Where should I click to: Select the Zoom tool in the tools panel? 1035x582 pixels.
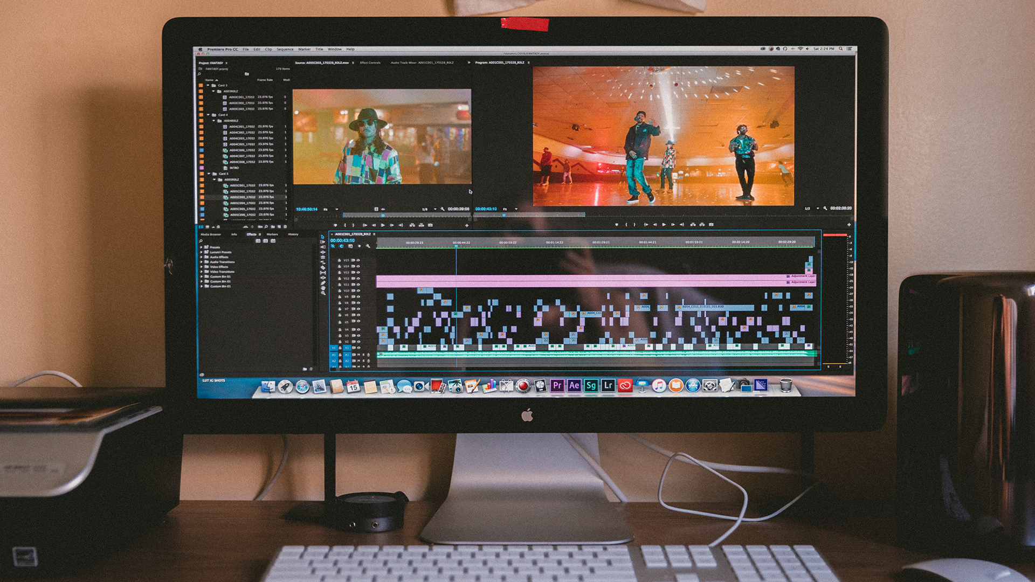tap(323, 293)
